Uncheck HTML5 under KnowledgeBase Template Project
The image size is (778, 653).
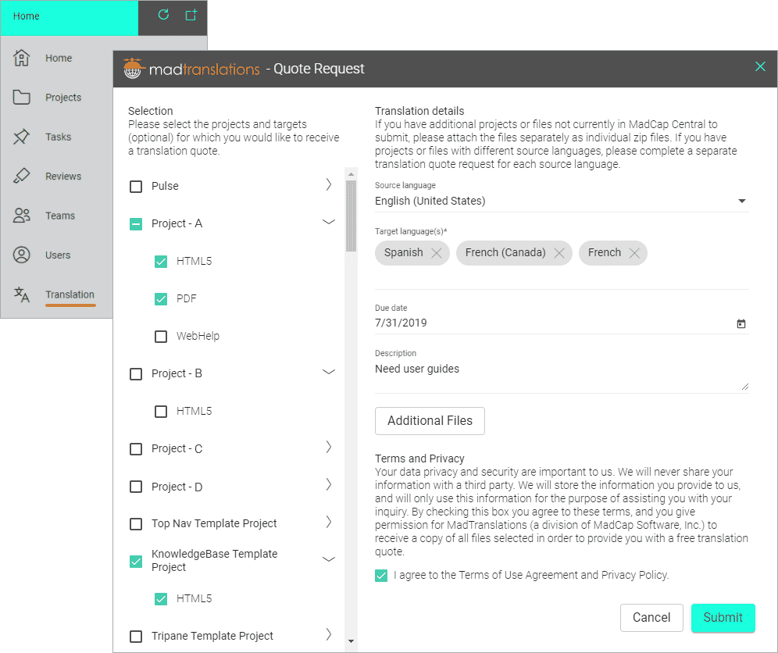click(161, 599)
